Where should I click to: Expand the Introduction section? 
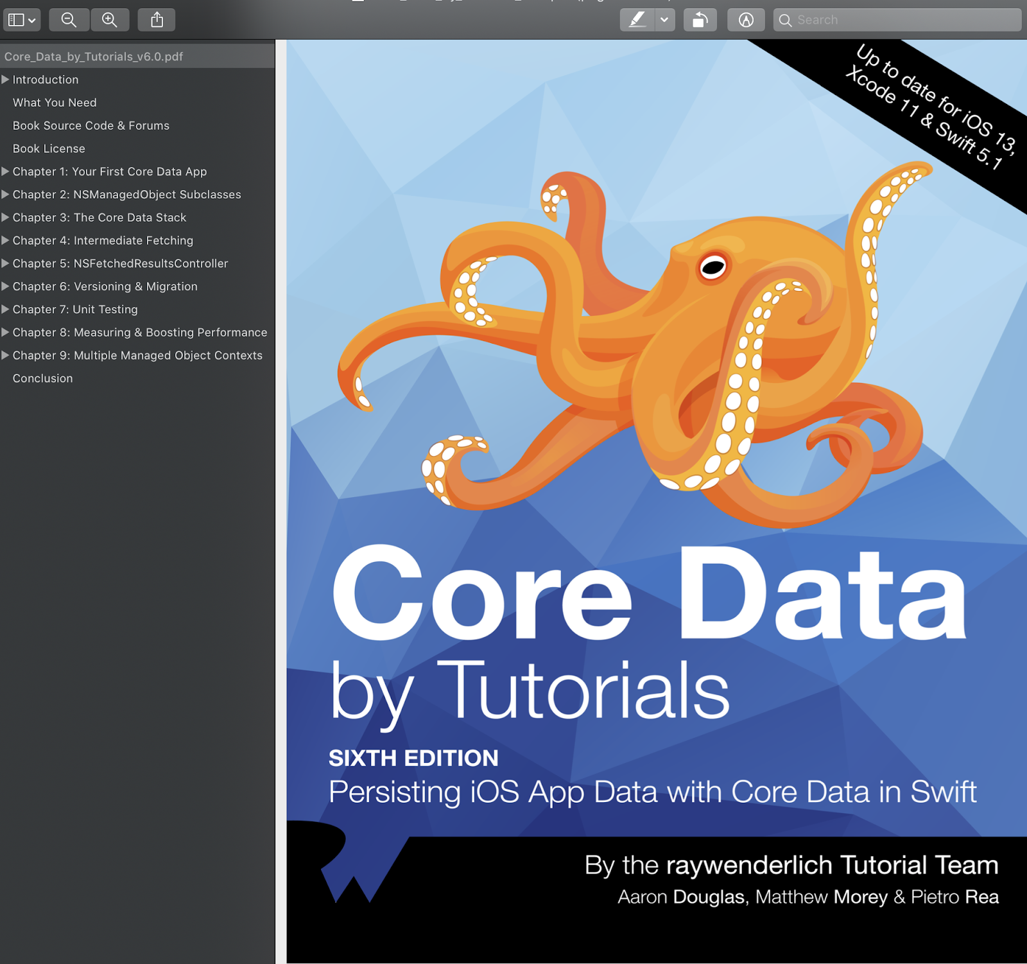[x=5, y=80]
